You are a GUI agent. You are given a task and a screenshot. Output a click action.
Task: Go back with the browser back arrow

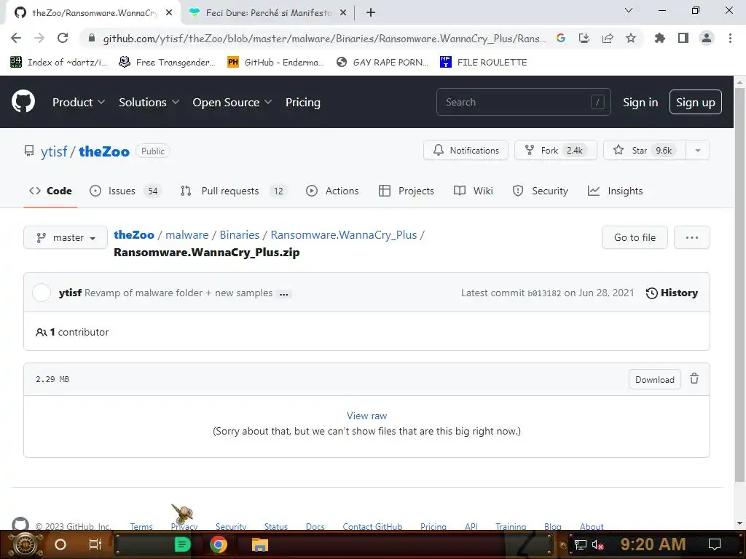[x=16, y=38]
